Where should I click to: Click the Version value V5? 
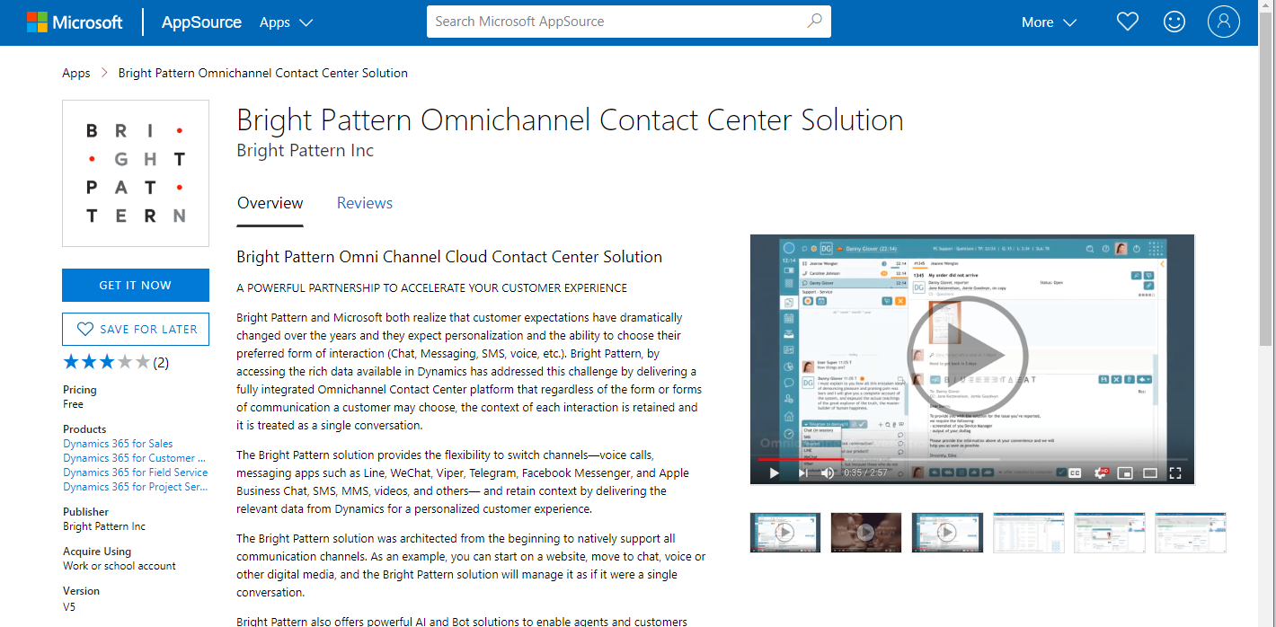click(x=69, y=607)
